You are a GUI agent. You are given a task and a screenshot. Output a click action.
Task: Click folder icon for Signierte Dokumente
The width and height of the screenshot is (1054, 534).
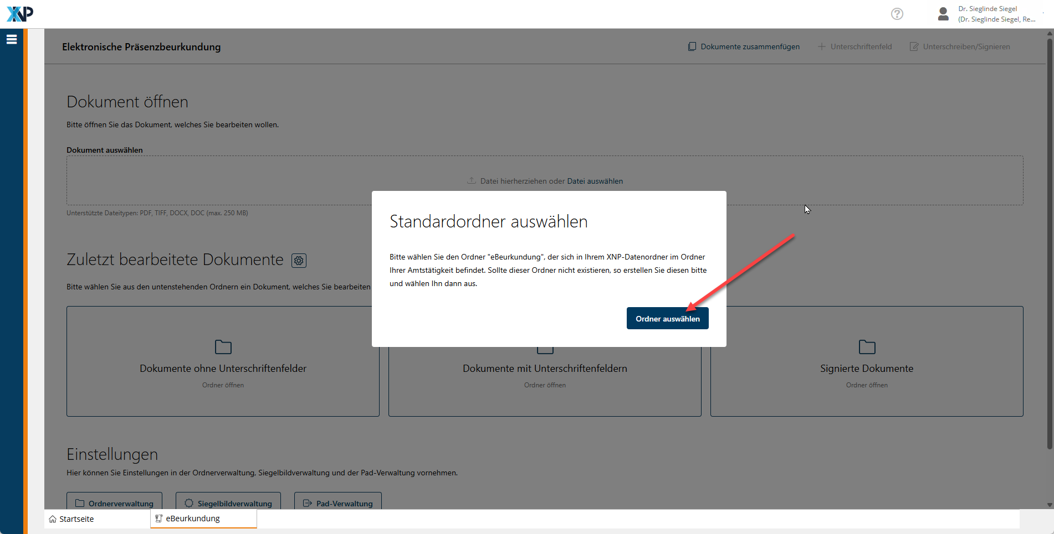[867, 347]
